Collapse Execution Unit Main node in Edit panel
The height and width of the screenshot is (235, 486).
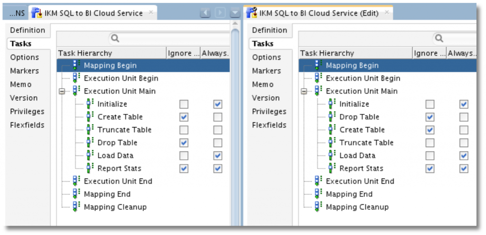[x=304, y=91]
